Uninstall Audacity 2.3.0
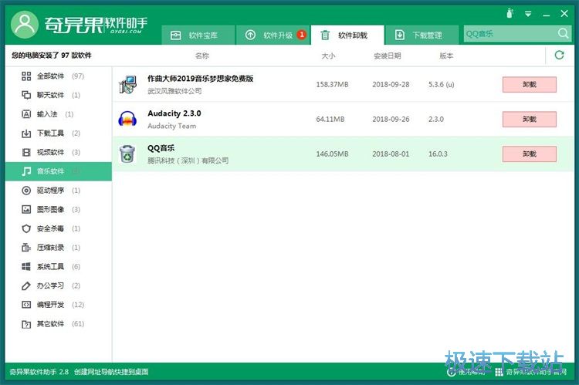 click(x=529, y=120)
